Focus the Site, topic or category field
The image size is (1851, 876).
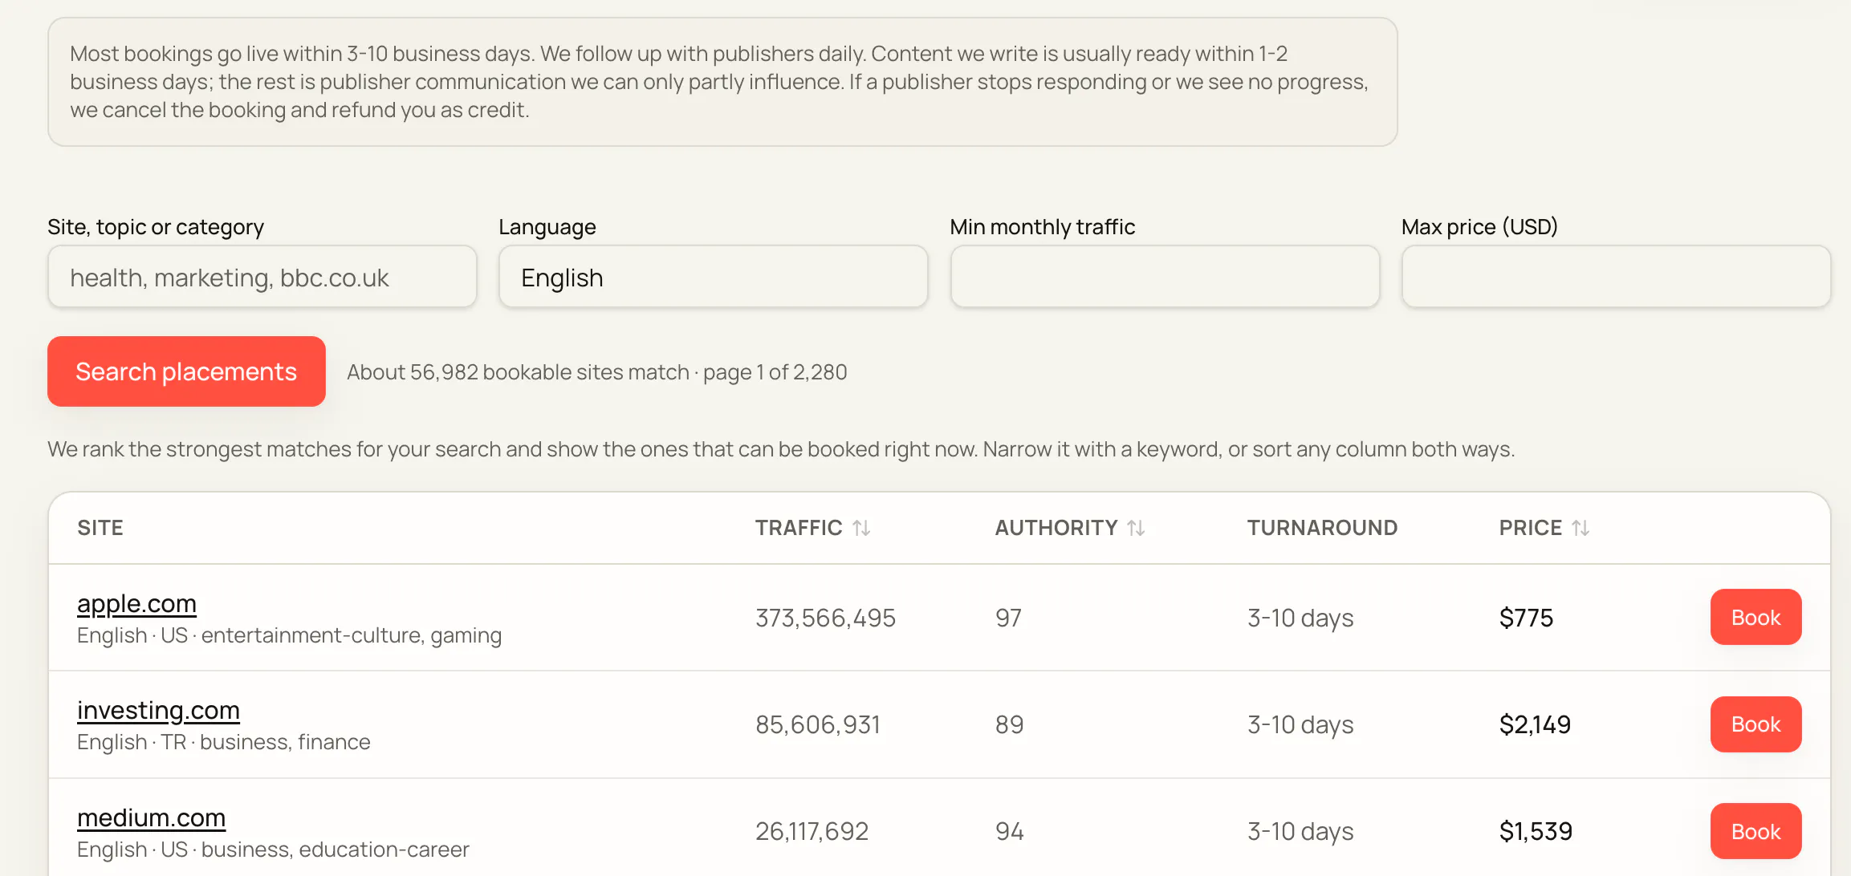pyautogui.click(x=262, y=277)
